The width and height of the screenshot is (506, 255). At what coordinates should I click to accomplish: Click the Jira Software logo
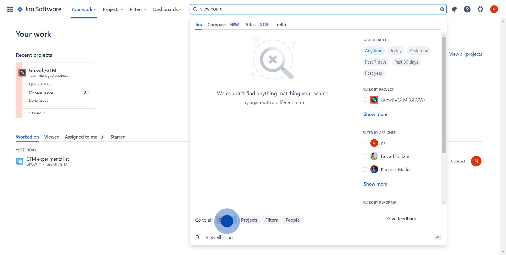(x=39, y=9)
